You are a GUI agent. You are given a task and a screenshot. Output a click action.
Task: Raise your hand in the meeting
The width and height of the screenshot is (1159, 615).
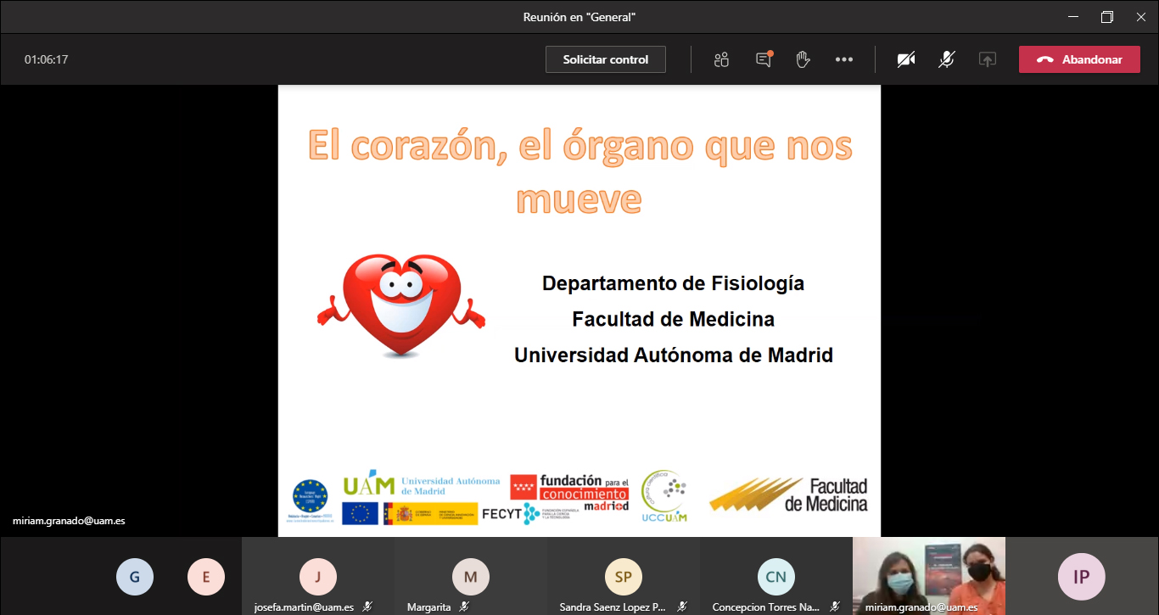pyautogui.click(x=803, y=59)
